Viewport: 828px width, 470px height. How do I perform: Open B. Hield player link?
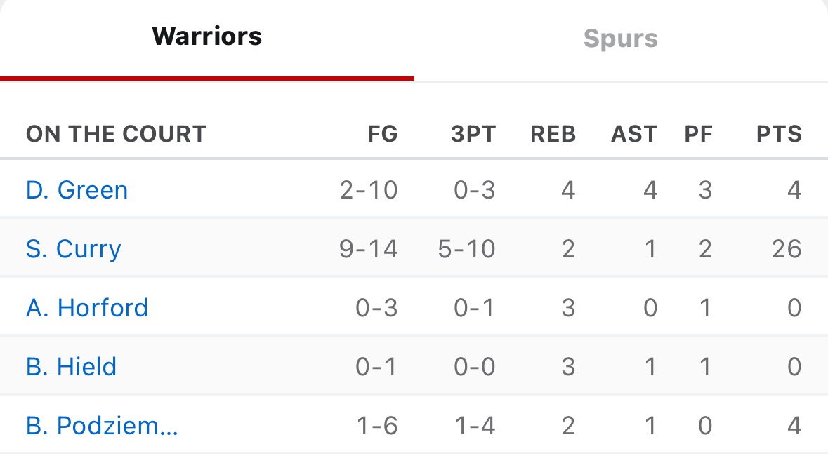pyautogui.click(x=72, y=367)
